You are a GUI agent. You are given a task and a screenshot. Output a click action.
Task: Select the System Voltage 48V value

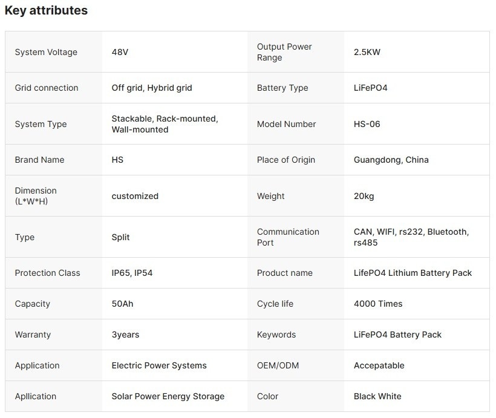[120, 52]
